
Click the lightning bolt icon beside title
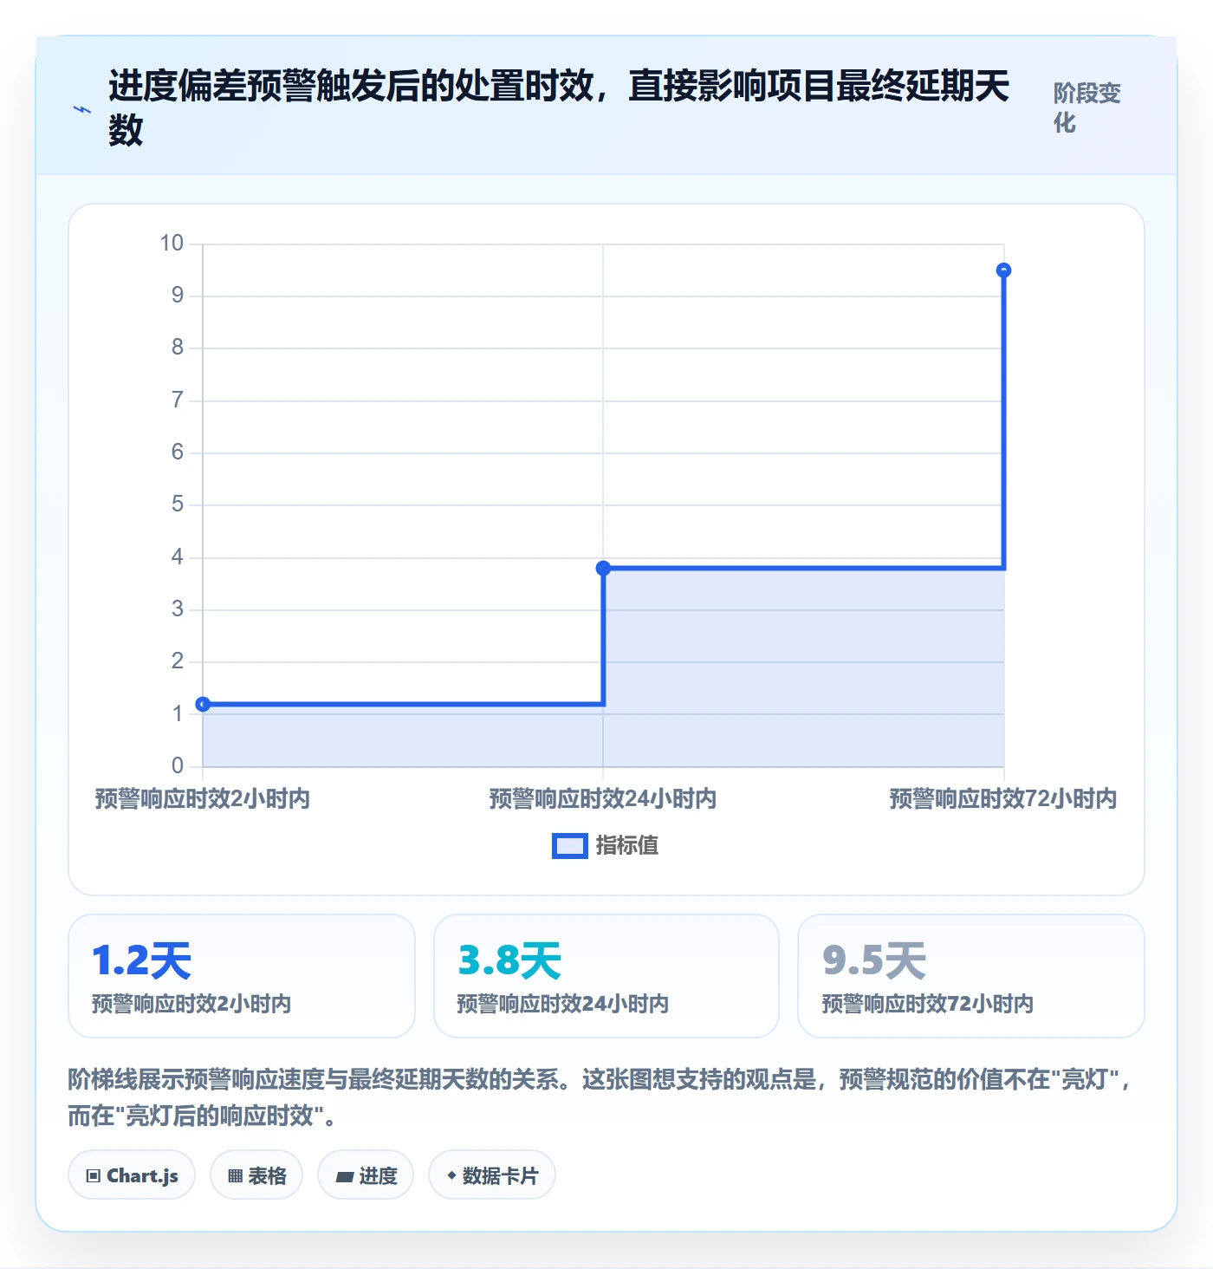pyautogui.click(x=82, y=109)
